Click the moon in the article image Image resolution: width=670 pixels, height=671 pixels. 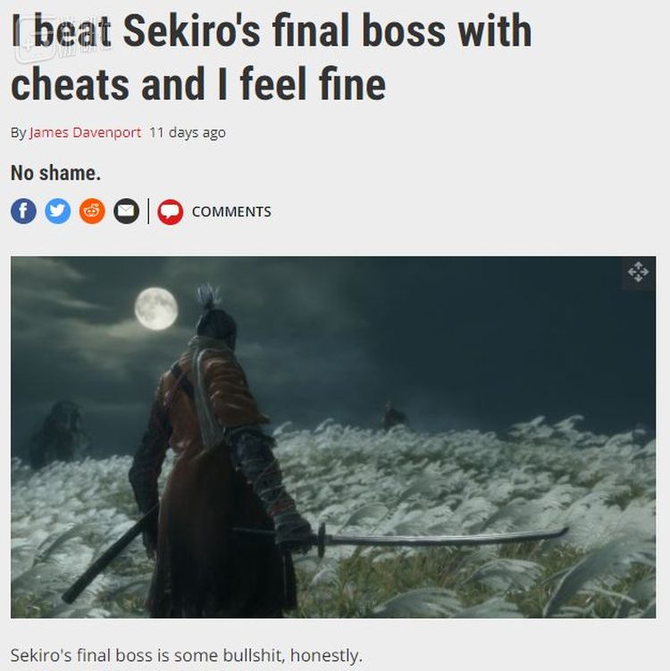pyautogui.click(x=156, y=308)
